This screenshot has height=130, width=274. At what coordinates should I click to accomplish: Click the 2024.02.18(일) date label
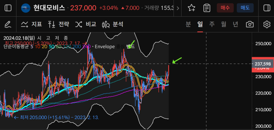[19, 38]
